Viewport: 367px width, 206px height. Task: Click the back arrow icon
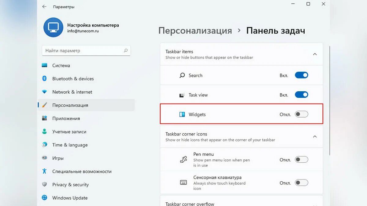(44, 6)
